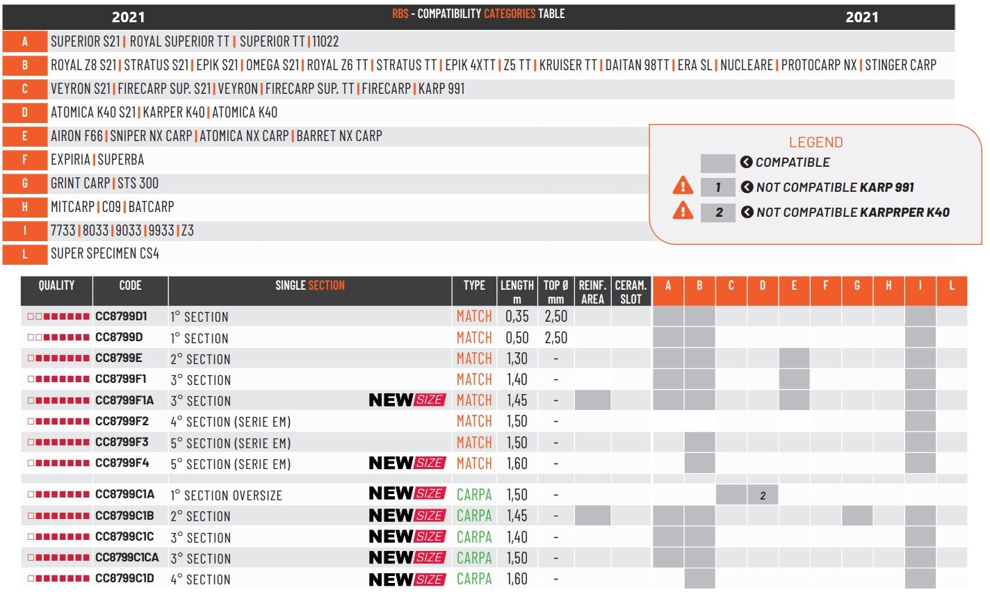Click the code CC8799F2
The image size is (990, 592).
coord(122,421)
